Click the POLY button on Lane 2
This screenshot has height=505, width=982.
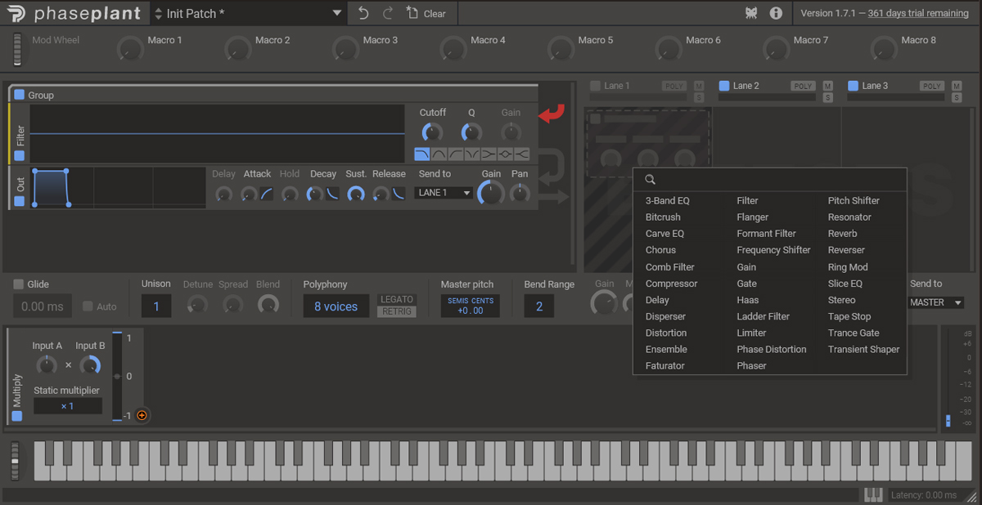[803, 86]
